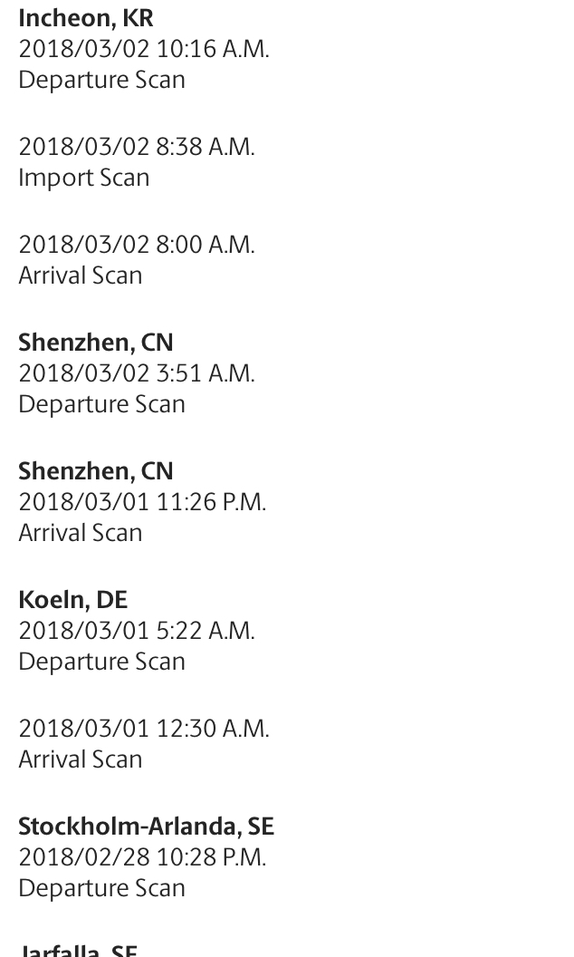Select Shenzhen, CN heading above 11:26 P.M.
This screenshot has width=574, height=957.
pyautogui.click(x=96, y=471)
